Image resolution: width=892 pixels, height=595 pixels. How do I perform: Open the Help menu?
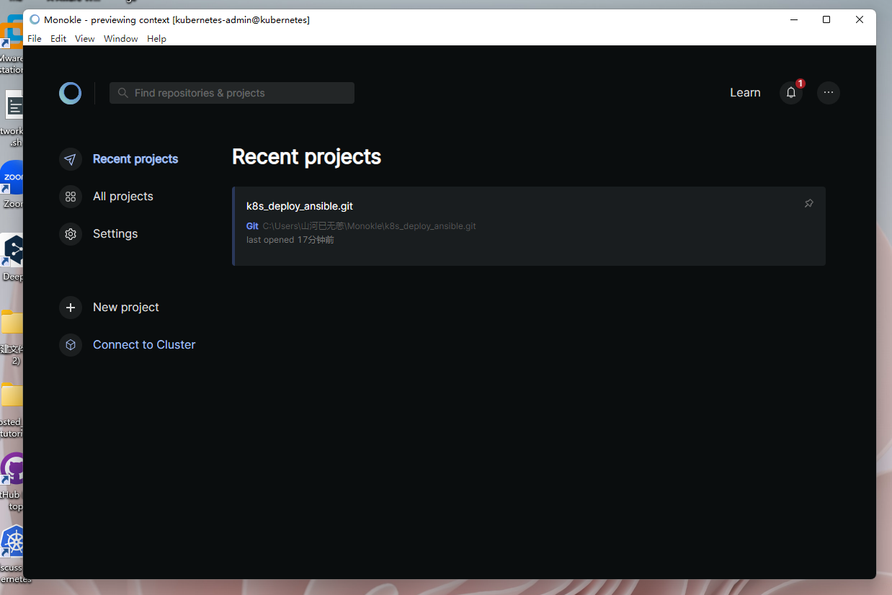(x=156, y=39)
